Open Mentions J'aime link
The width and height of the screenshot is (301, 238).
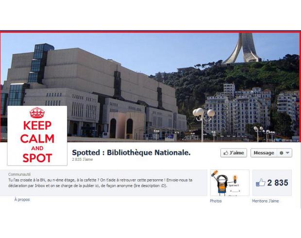point(265,201)
